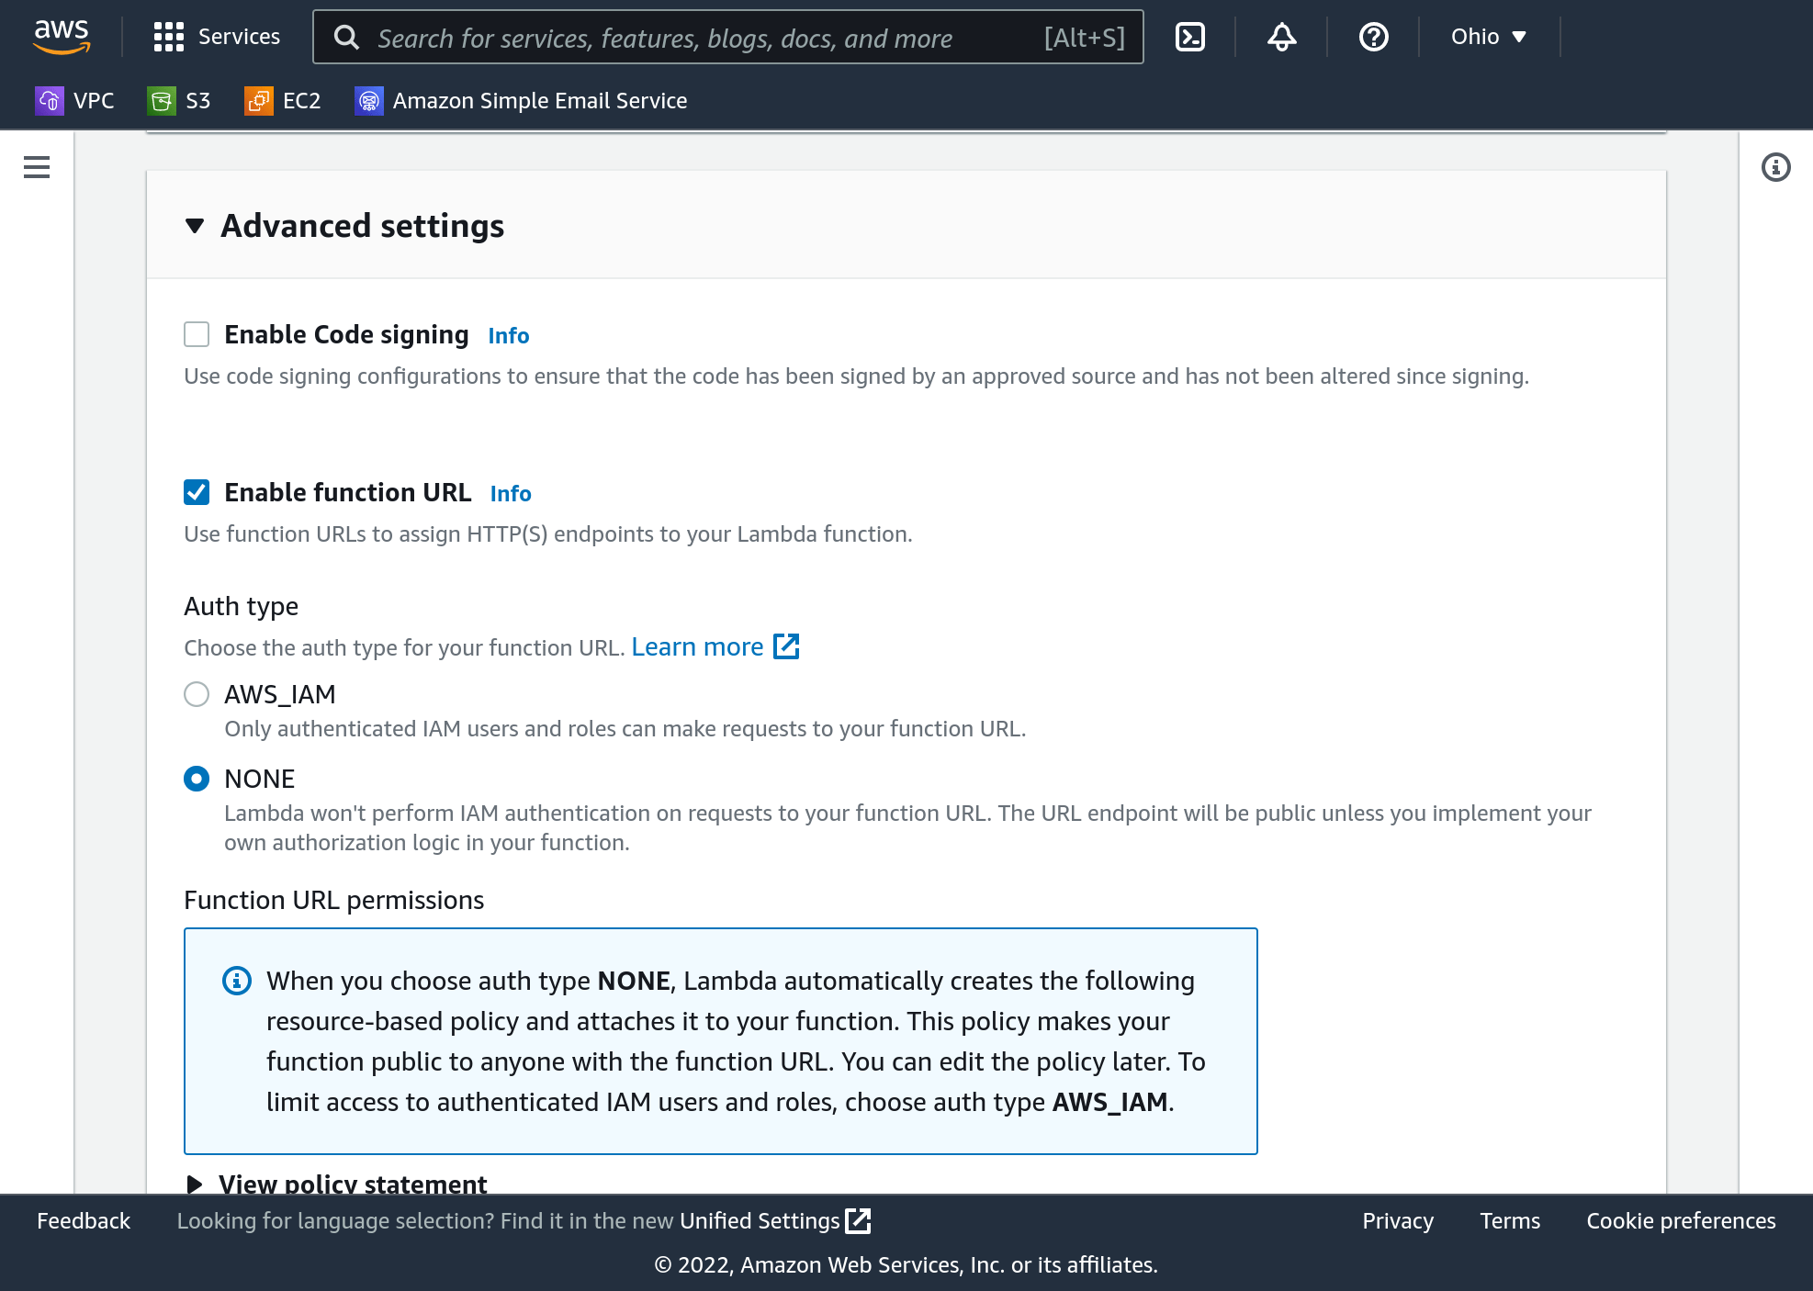Viewport: 1813px width, 1291px height.
Task: Open Amazon Simple Email Service shortcut
Action: pyautogui.click(x=368, y=100)
